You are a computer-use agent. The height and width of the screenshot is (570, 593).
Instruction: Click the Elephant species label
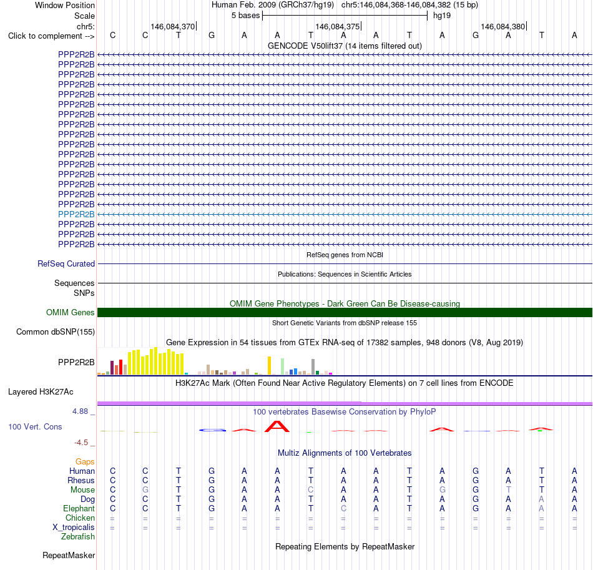[79, 508]
